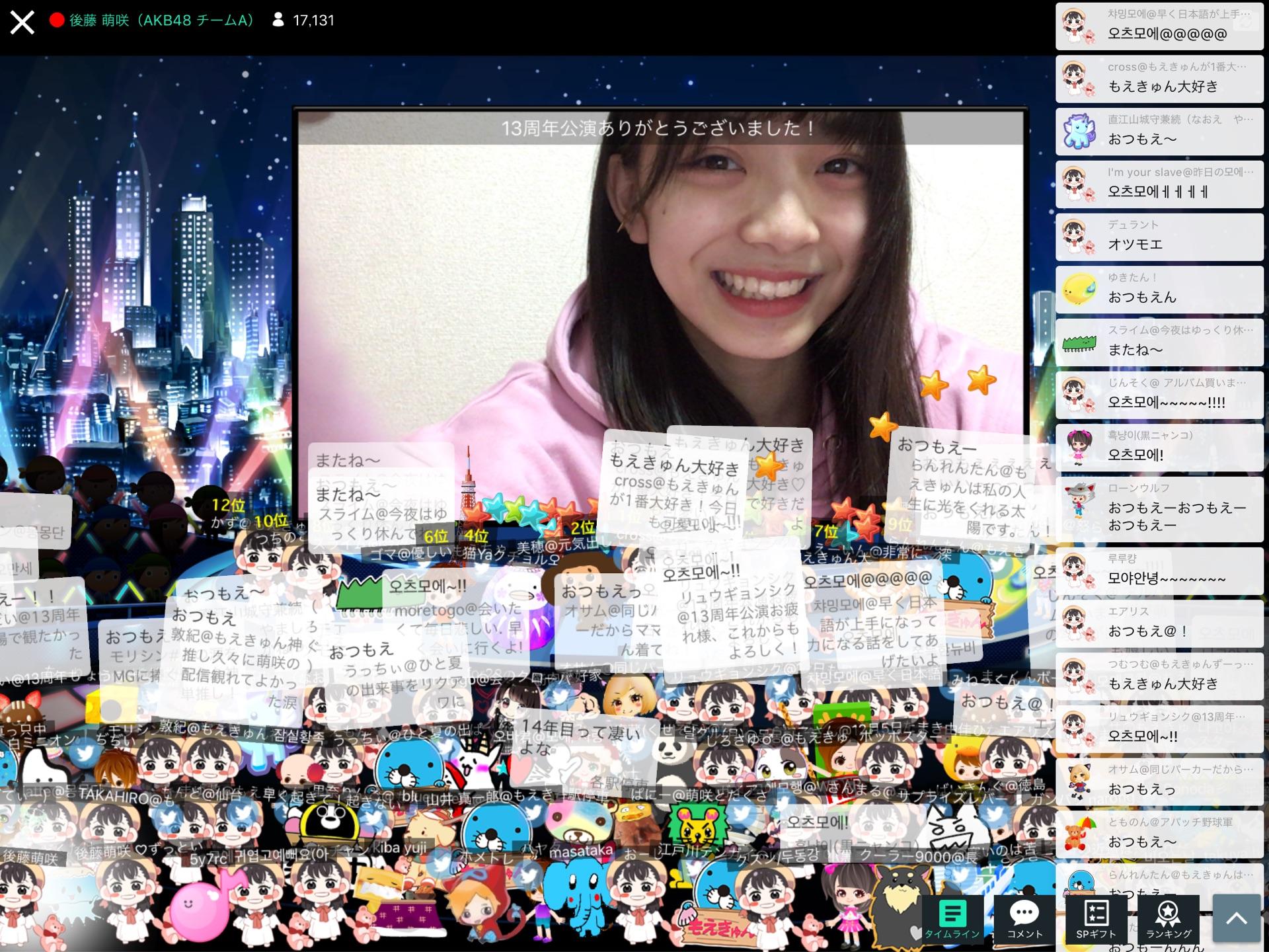Image resolution: width=1269 pixels, height=952 pixels.
Task: Select comment 'おつもえっ' from オサム
Action: click(1159, 781)
